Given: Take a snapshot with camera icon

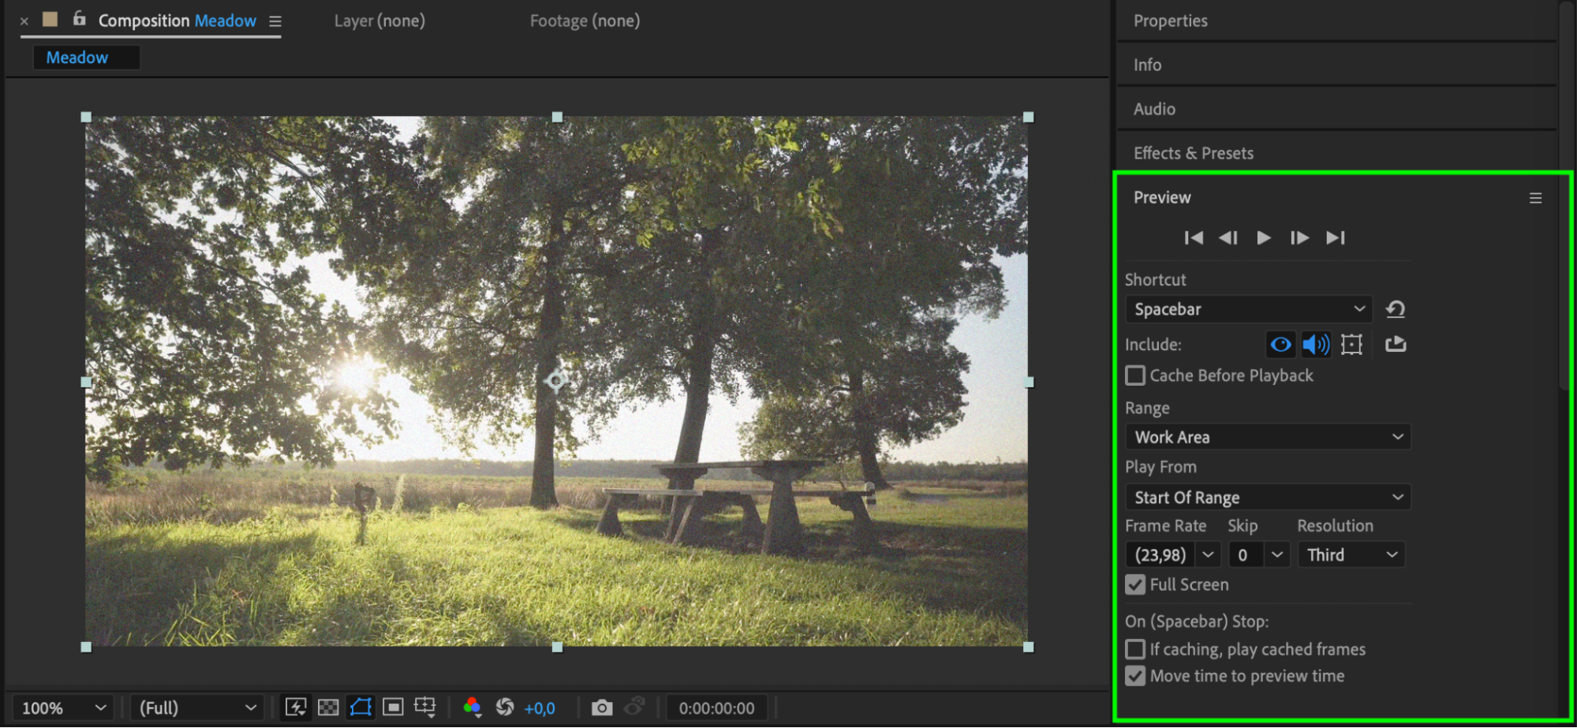Looking at the screenshot, I should pyautogui.click(x=602, y=707).
